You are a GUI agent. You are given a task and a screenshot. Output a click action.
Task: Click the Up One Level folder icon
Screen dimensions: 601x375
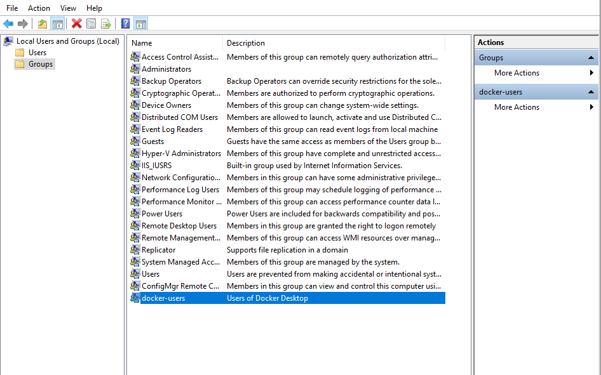[x=42, y=24]
